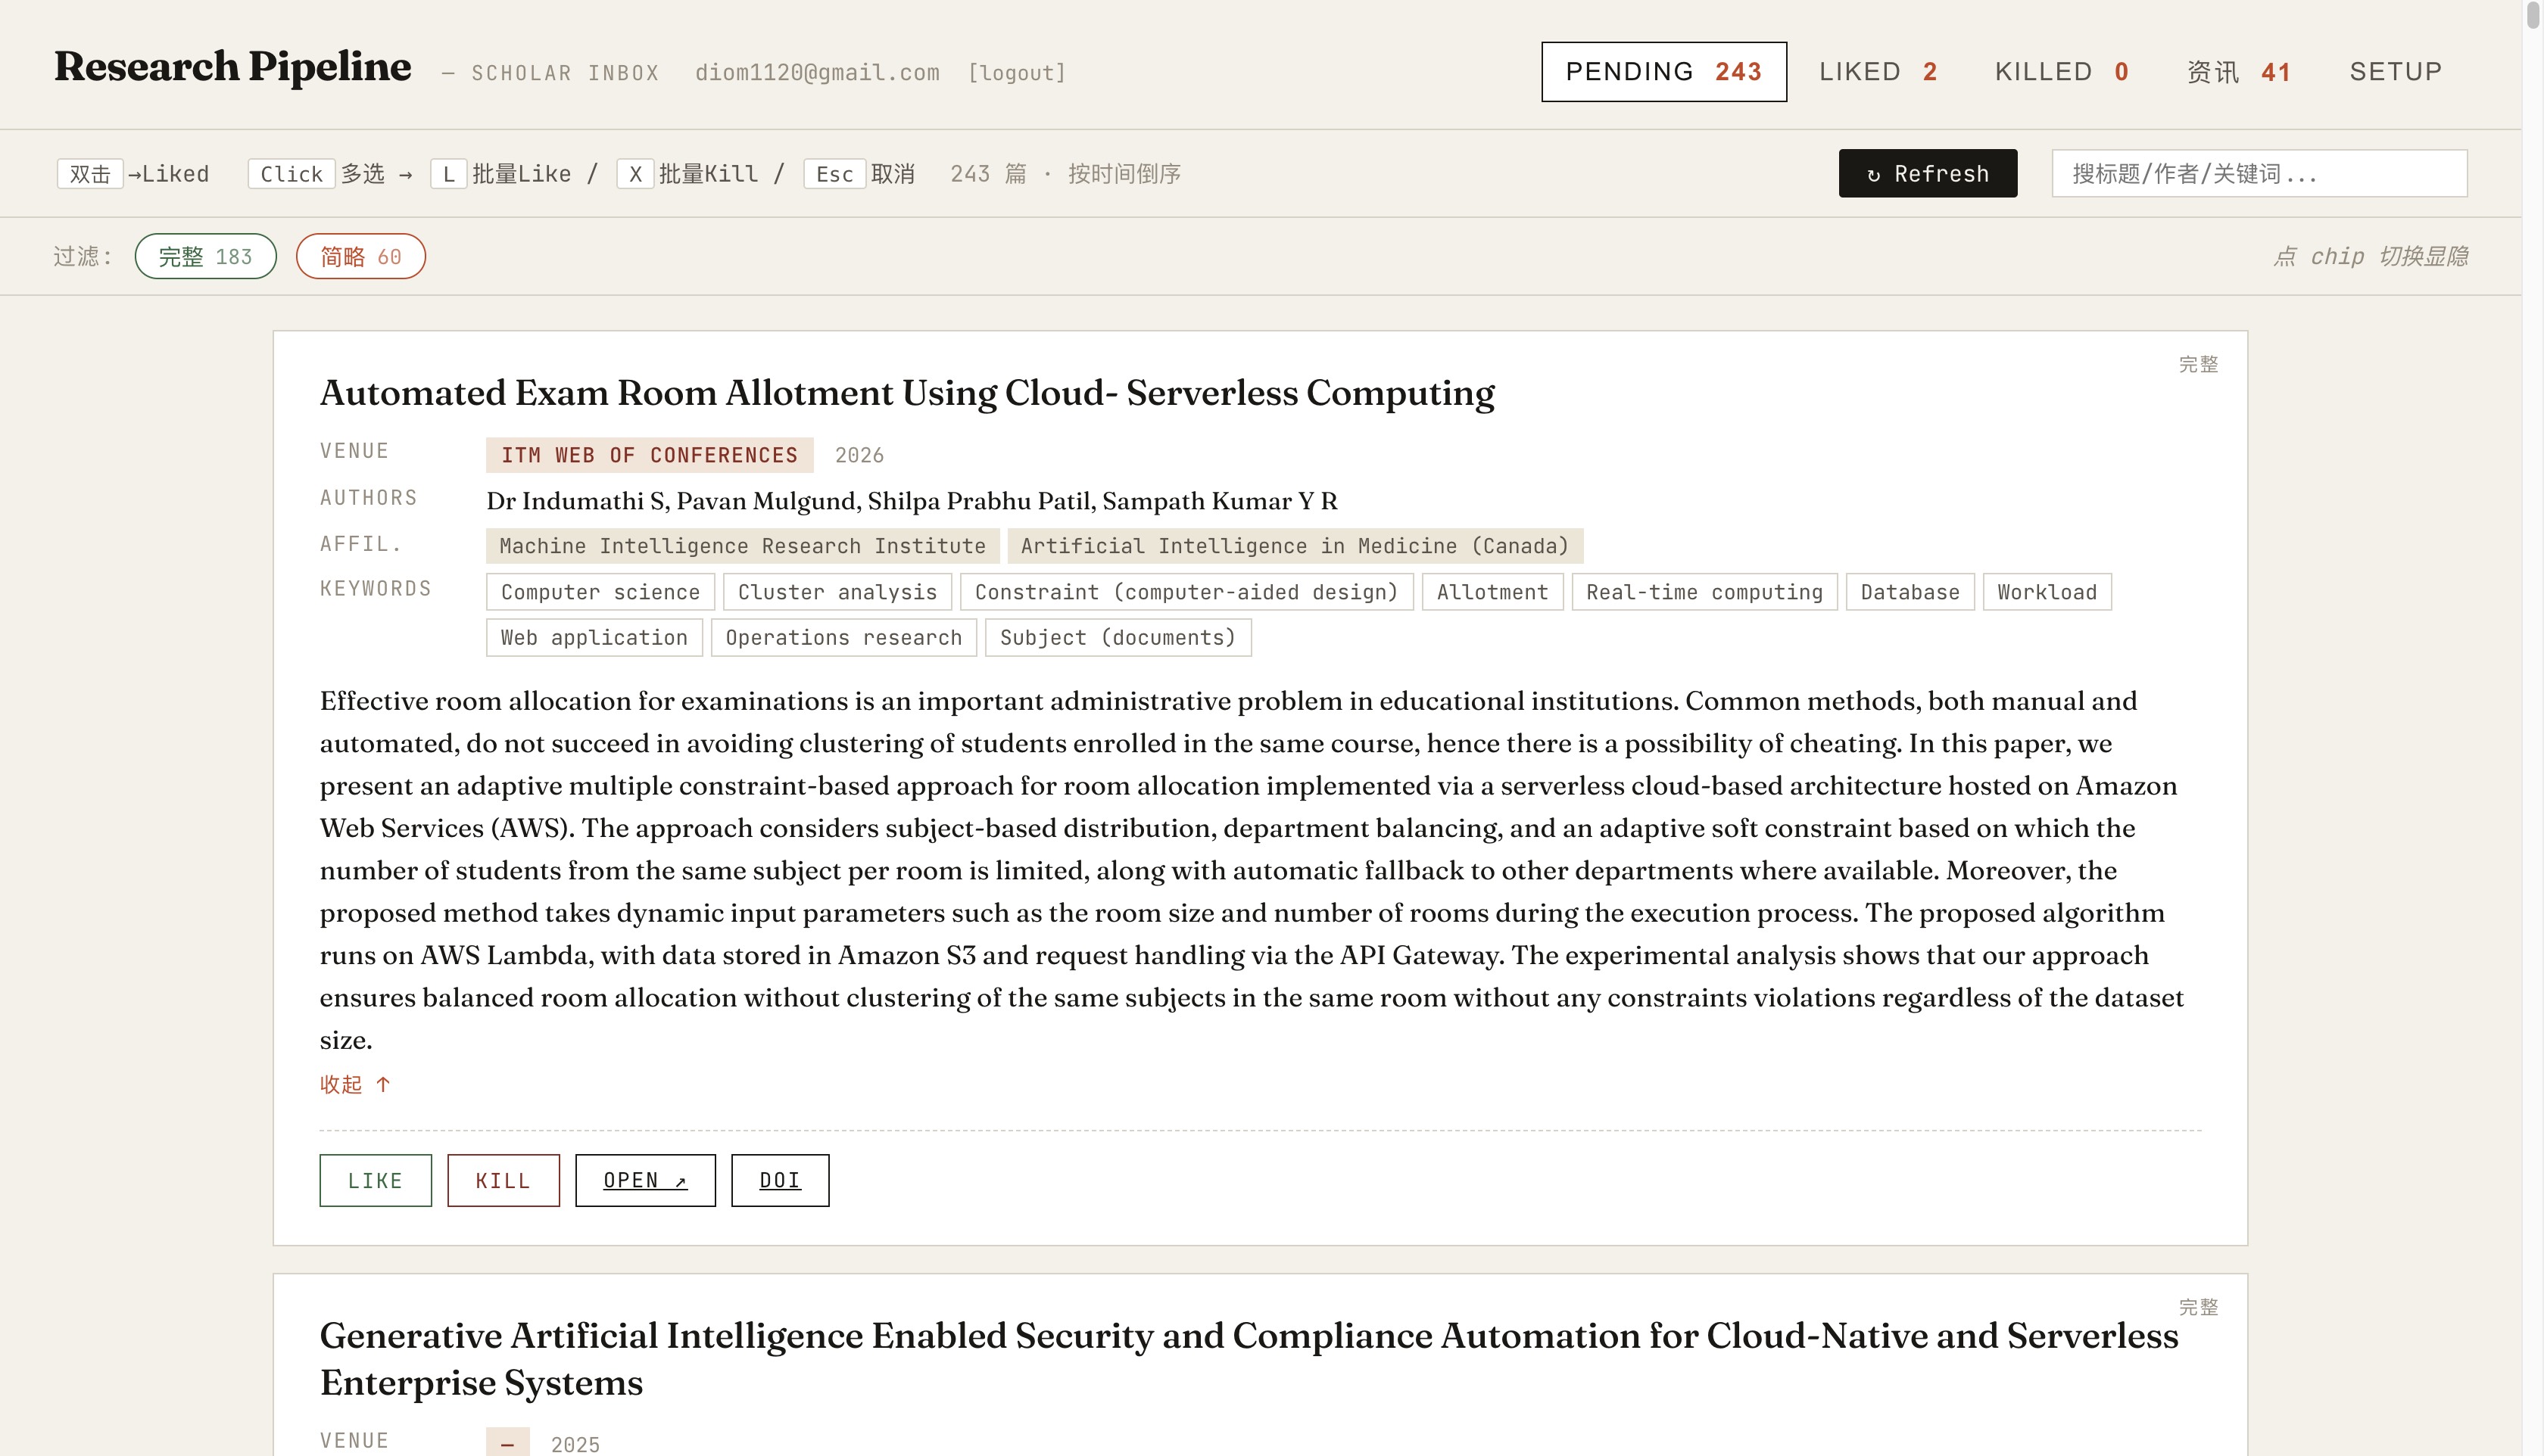This screenshot has height=1456, width=2544.
Task: Kill the Exam Room Allotment paper
Action: (503, 1180)
